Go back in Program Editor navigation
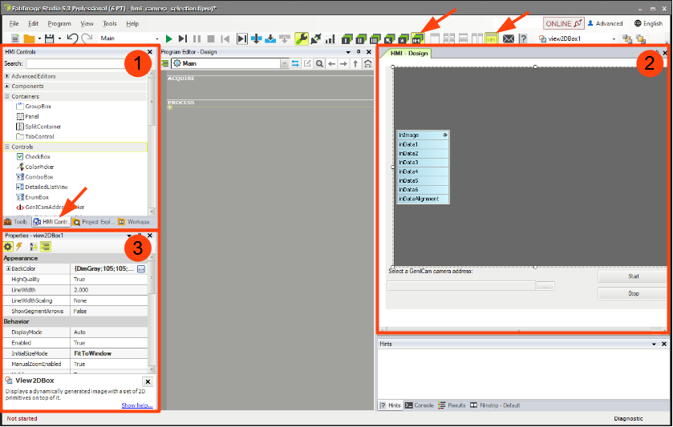This screenshot has height=427, width=673. [331, 64]
